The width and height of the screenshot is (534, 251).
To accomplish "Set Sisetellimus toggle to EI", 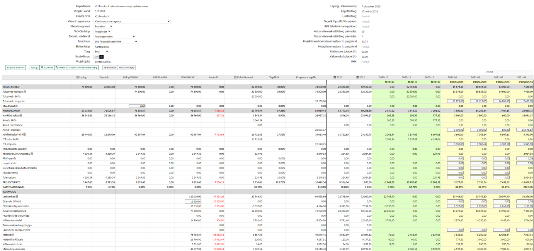I will 101,57.
